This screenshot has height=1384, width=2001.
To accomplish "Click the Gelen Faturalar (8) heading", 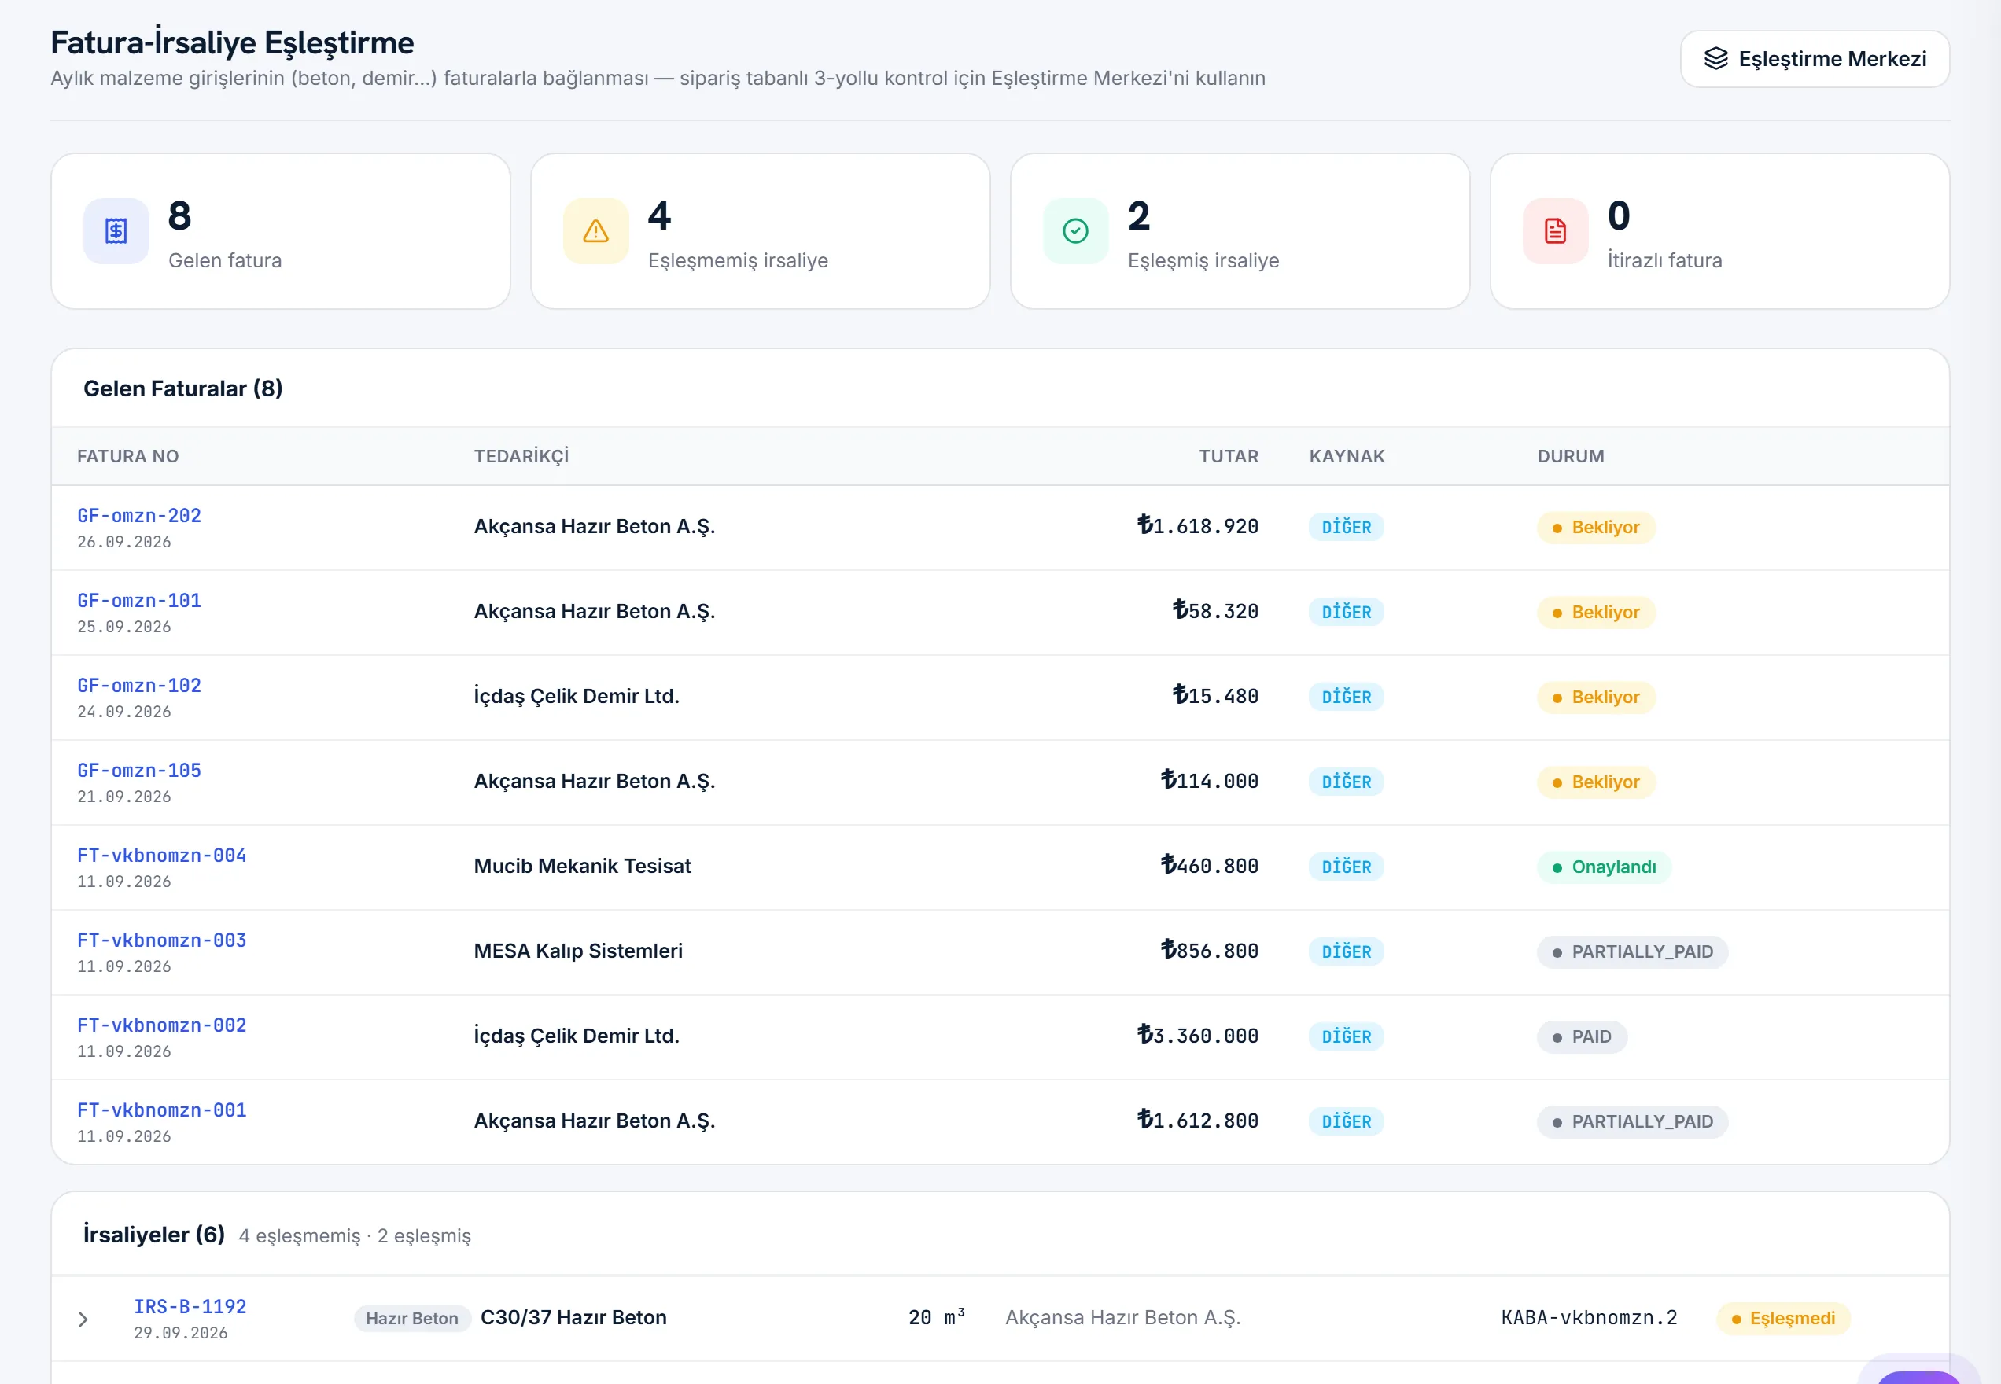I will [x=183, y=388].
